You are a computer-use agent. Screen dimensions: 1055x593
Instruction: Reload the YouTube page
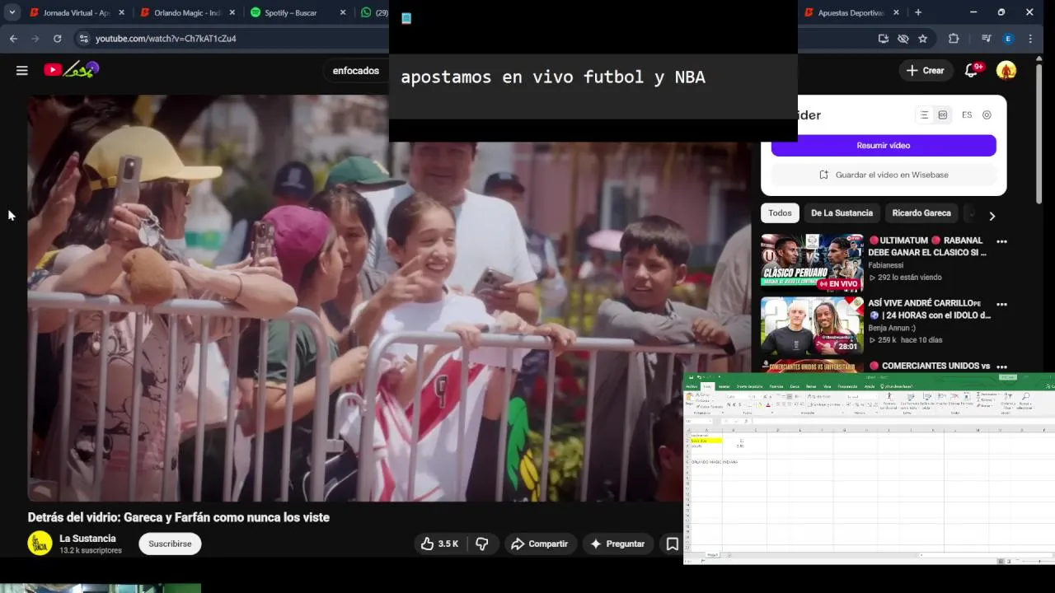pyautogui.click(x=57, y=39)
